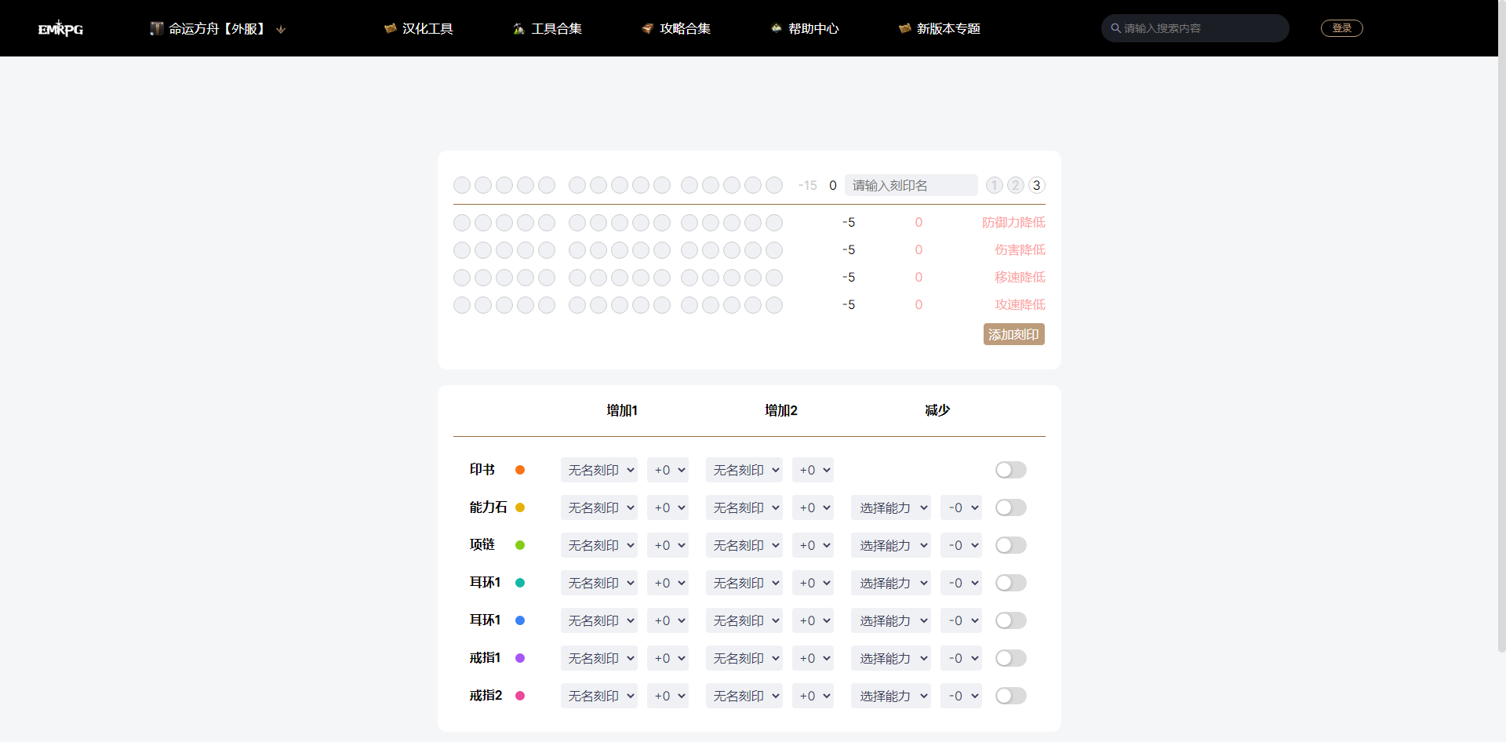
Task: Click the pink dot beside 戒指2
Action: pyautogui.click(x=520, y=696)
